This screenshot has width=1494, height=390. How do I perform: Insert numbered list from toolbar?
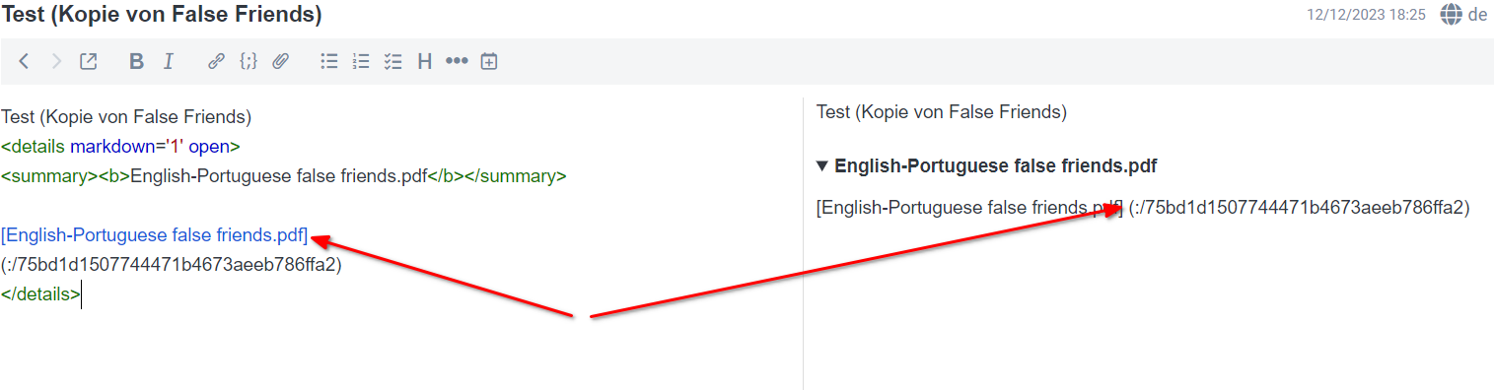point(361,61)
